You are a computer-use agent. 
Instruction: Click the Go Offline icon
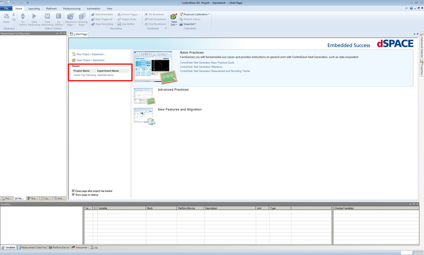click(x=59, y=16)
